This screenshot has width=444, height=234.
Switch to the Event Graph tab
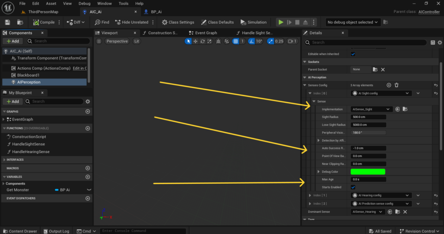coord(203,33)
